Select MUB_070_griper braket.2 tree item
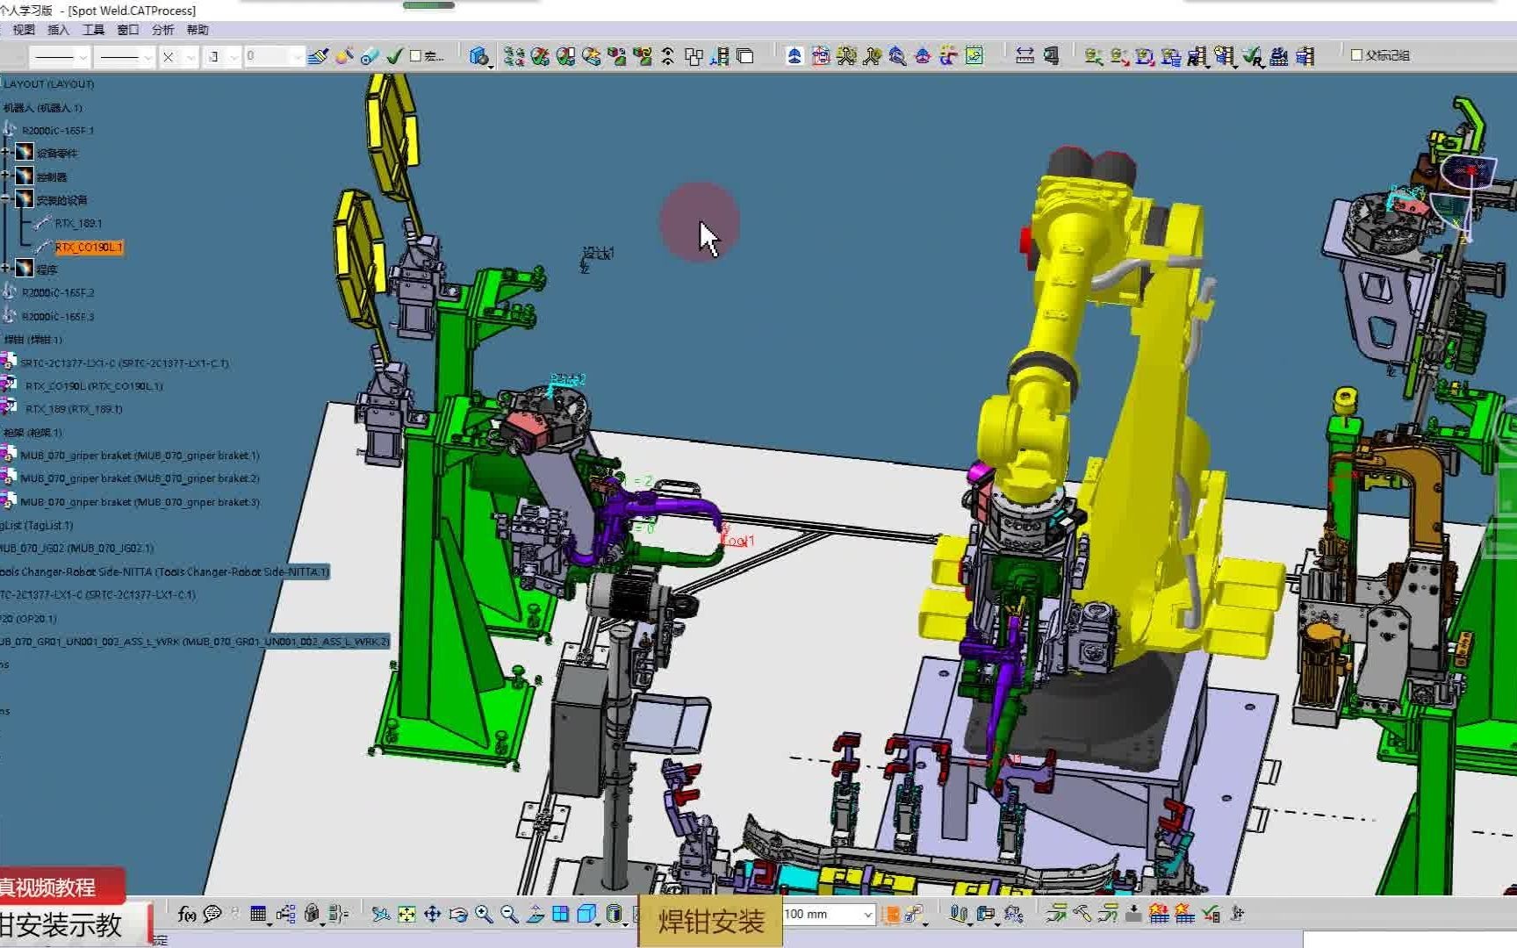The width and height of the screenshot is (1517, 948). 140,479
